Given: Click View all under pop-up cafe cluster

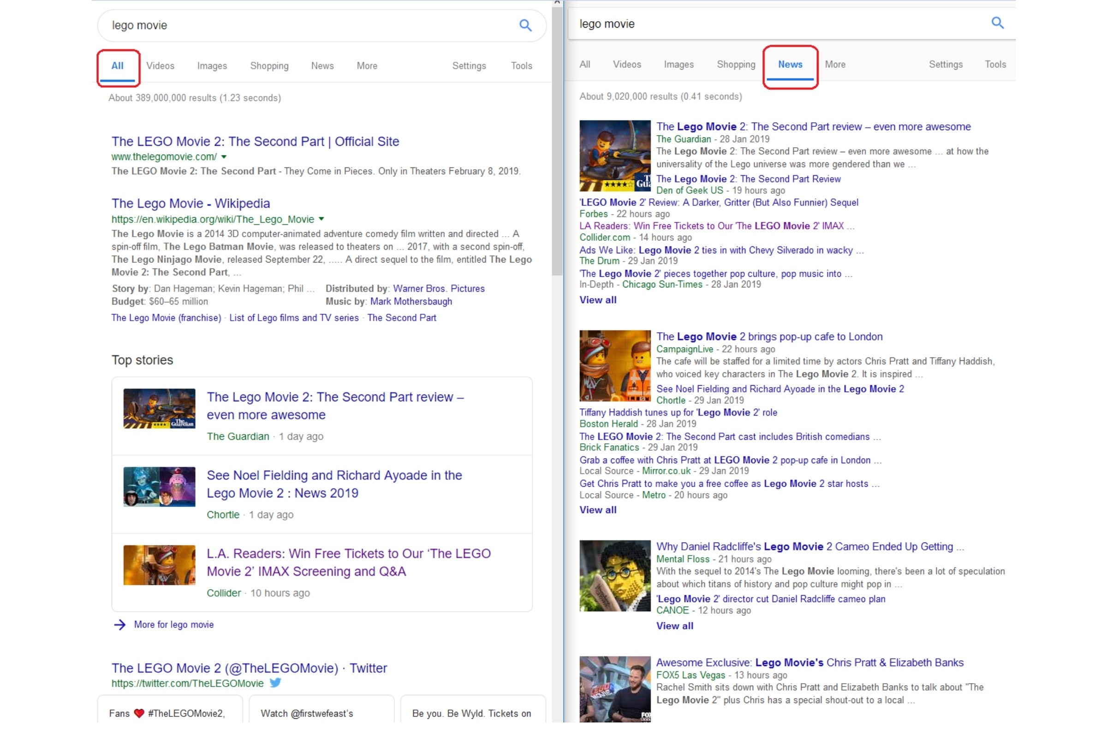Looking at the screenshot, I should [x=597, y=509].
